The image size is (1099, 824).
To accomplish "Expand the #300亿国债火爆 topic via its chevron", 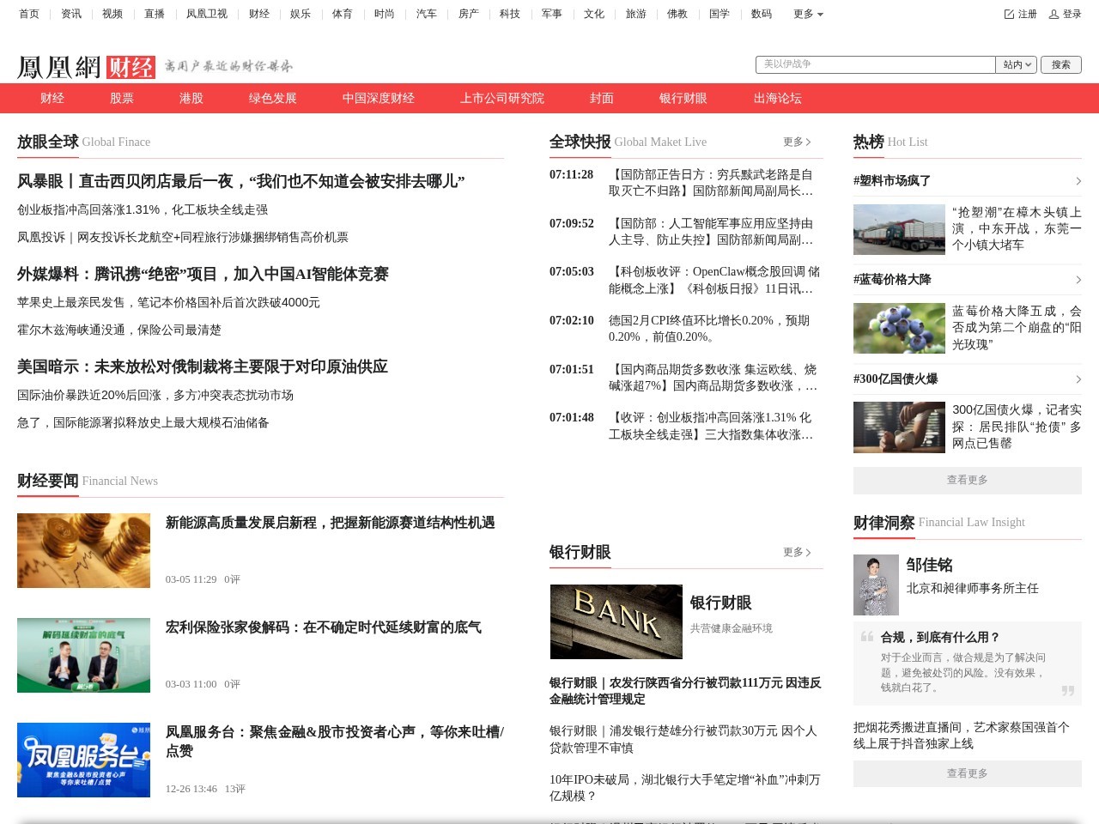I will tap(1078, 379).
